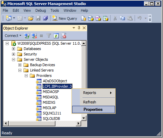163x138 pixels.
Task: Click the Connect Object Explorer icon
Action: tap(27, 36)
